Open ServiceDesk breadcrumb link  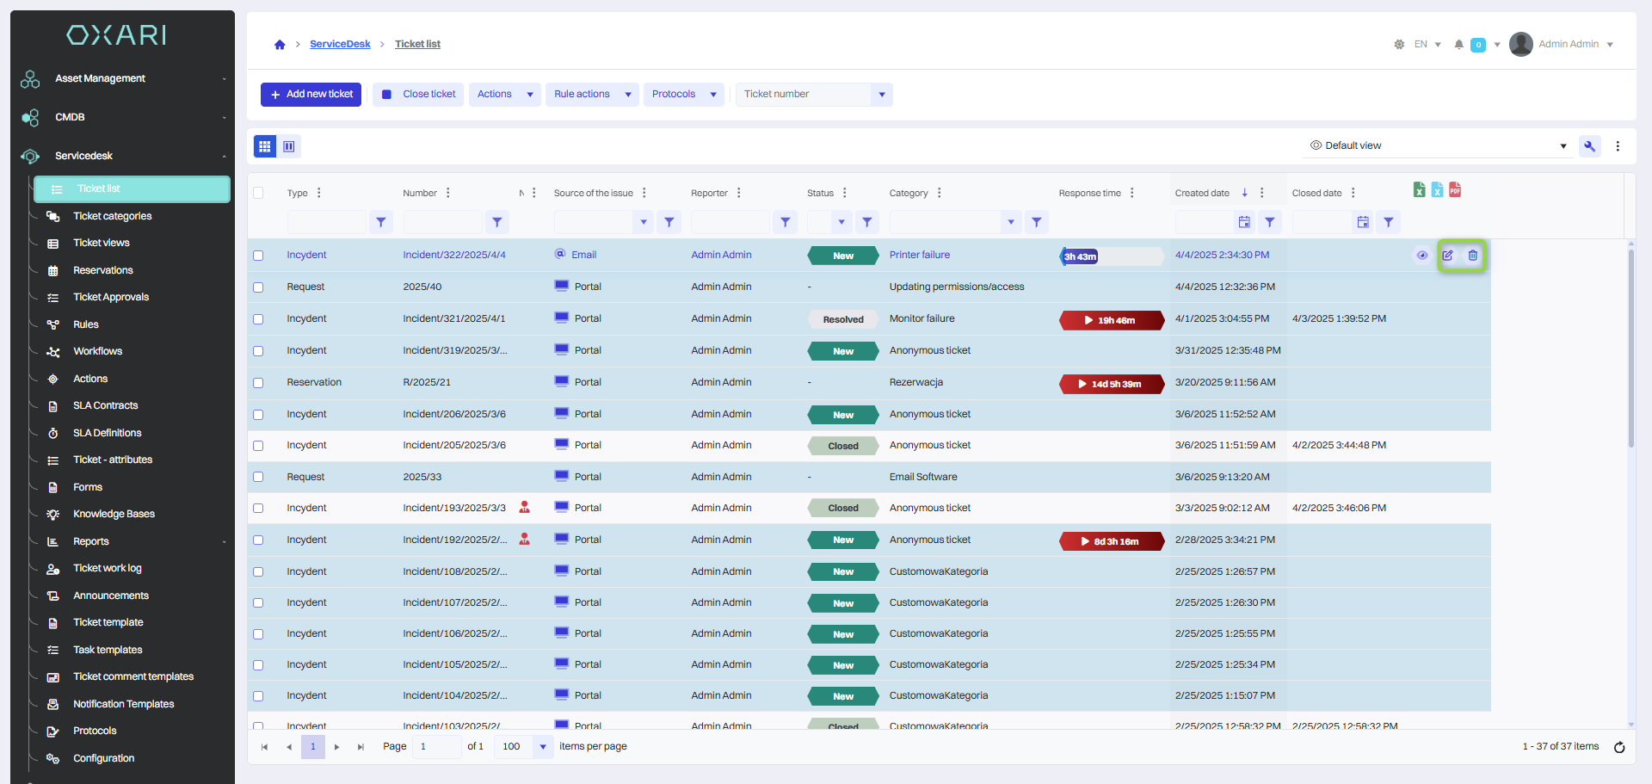click(x=340, y=45)
